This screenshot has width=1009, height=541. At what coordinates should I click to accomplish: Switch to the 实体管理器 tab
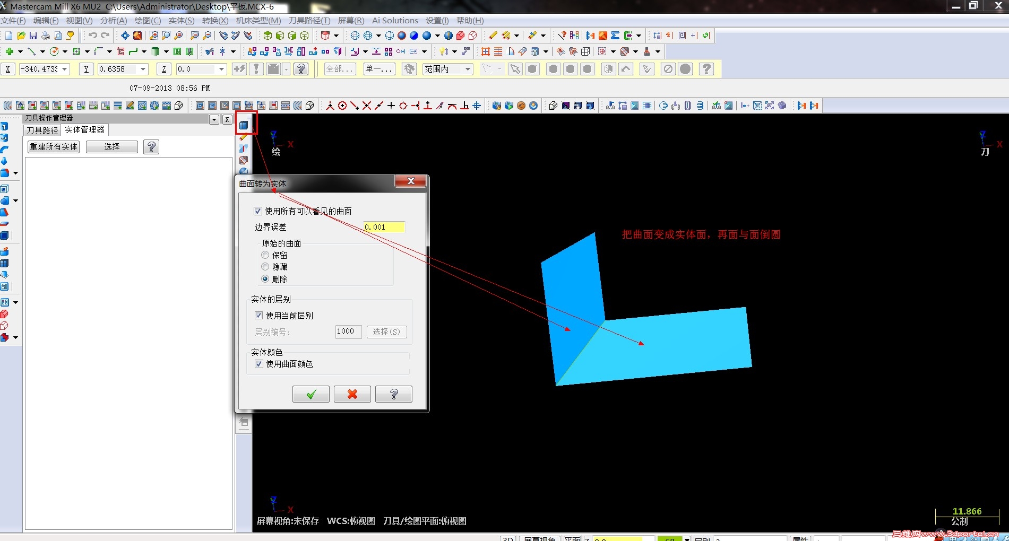pyautogui.click(x=85, y=129)
